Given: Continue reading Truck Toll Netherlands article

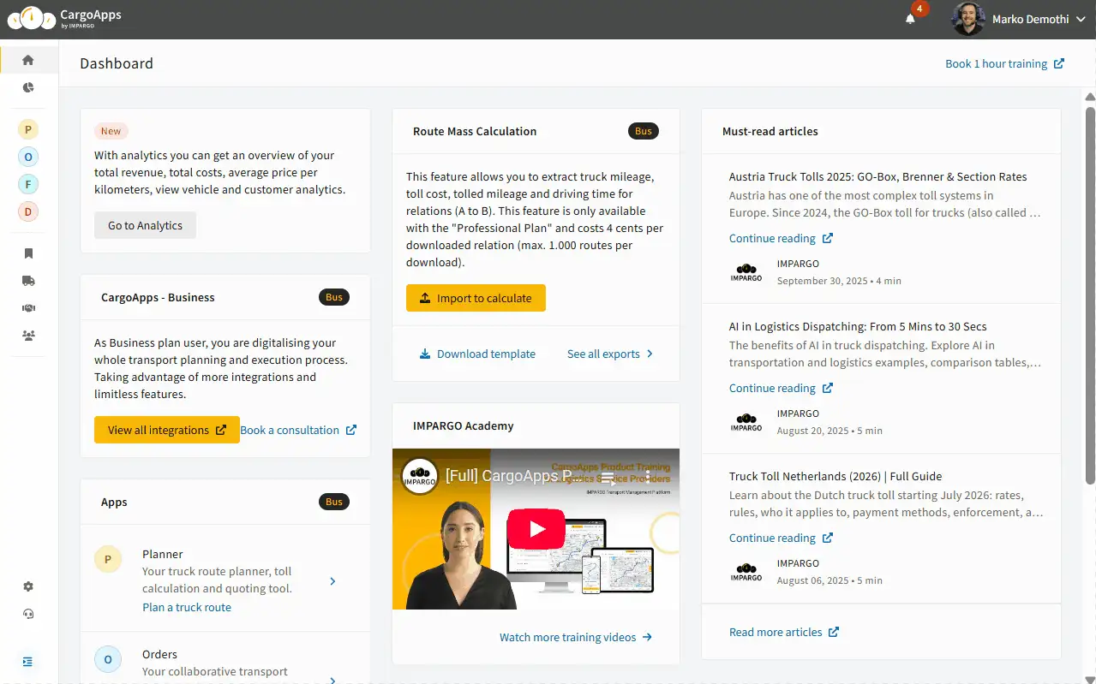Looking at the screenshot, I should click(781, 538).
